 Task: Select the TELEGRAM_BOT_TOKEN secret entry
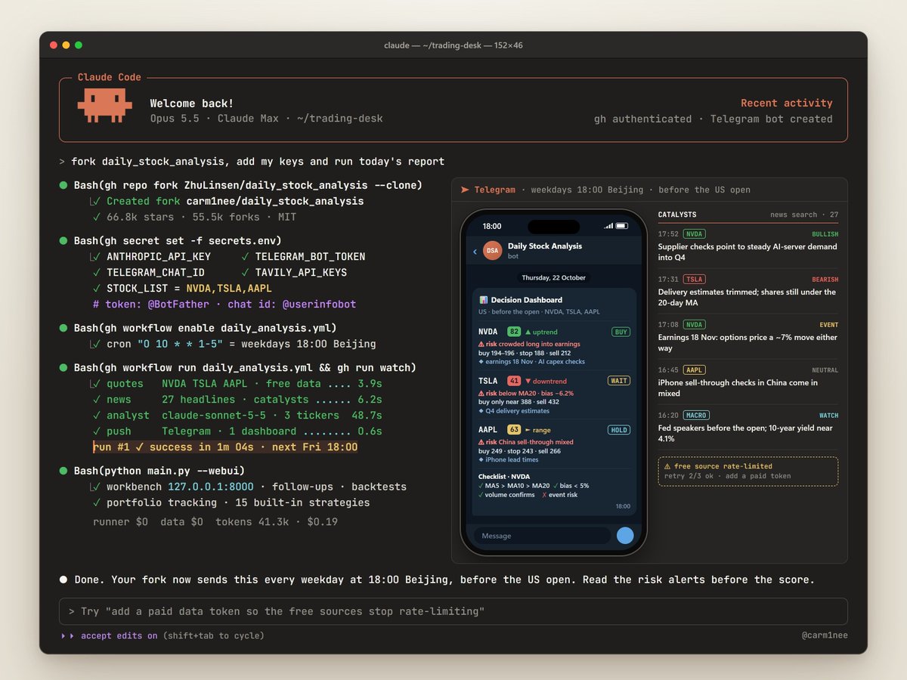304,257
